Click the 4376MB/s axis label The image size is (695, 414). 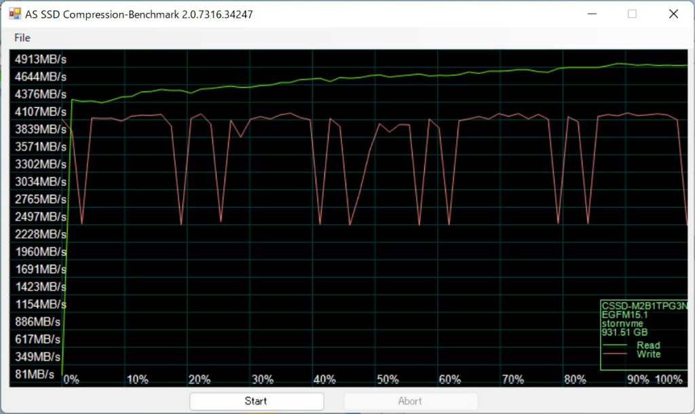pyautogui.click(x=40, y=94)
